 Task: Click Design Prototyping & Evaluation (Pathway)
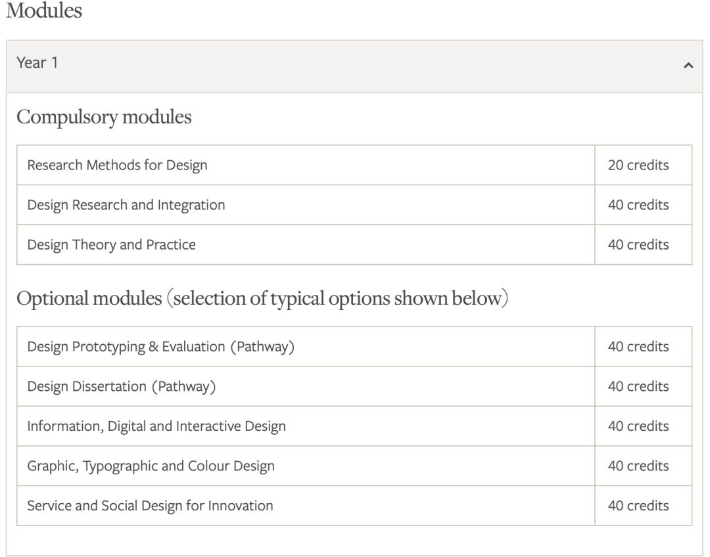(x=160, y=346)
